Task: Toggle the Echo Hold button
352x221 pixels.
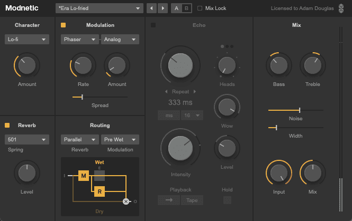Action: (227, 200)
